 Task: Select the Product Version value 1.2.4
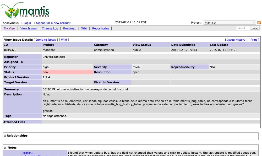(x=46, y=77)
